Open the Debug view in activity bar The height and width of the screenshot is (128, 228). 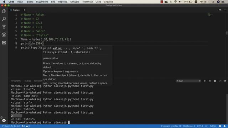coord(4,35)
